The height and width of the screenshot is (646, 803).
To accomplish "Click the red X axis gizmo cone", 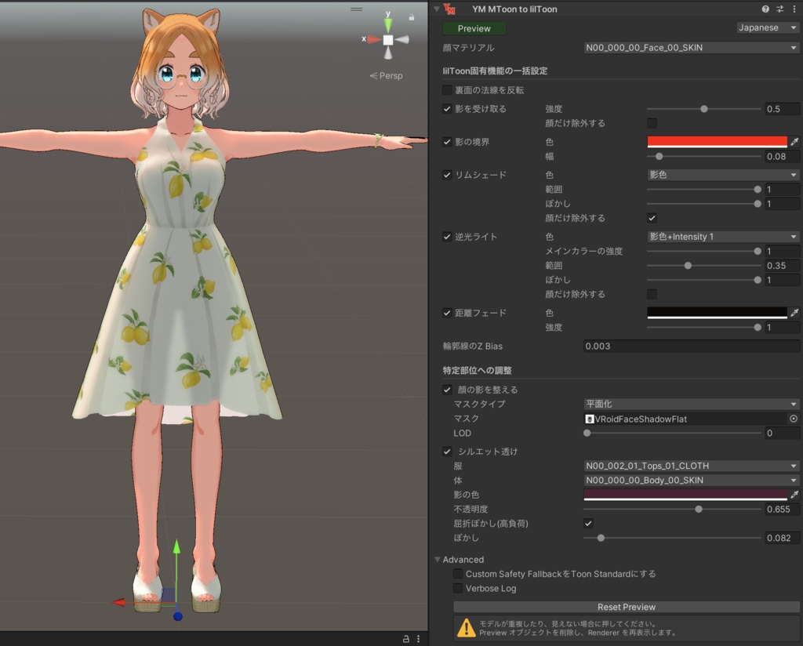I will coord(374,39).
